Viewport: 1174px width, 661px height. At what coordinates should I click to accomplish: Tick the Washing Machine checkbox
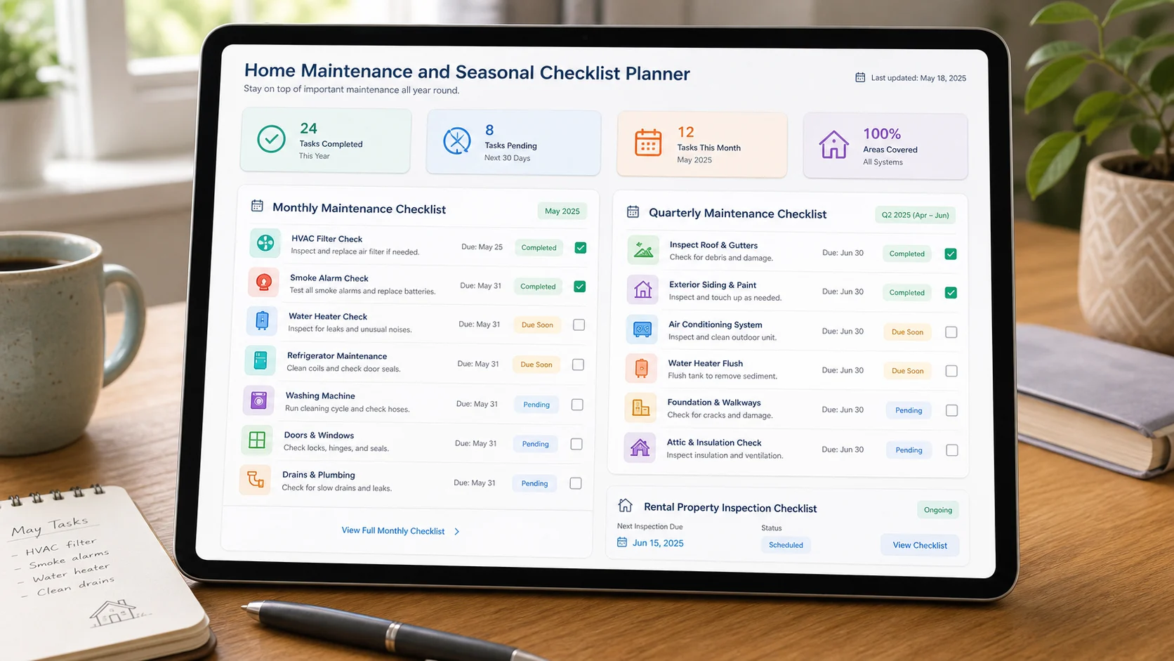pos(577,405)
